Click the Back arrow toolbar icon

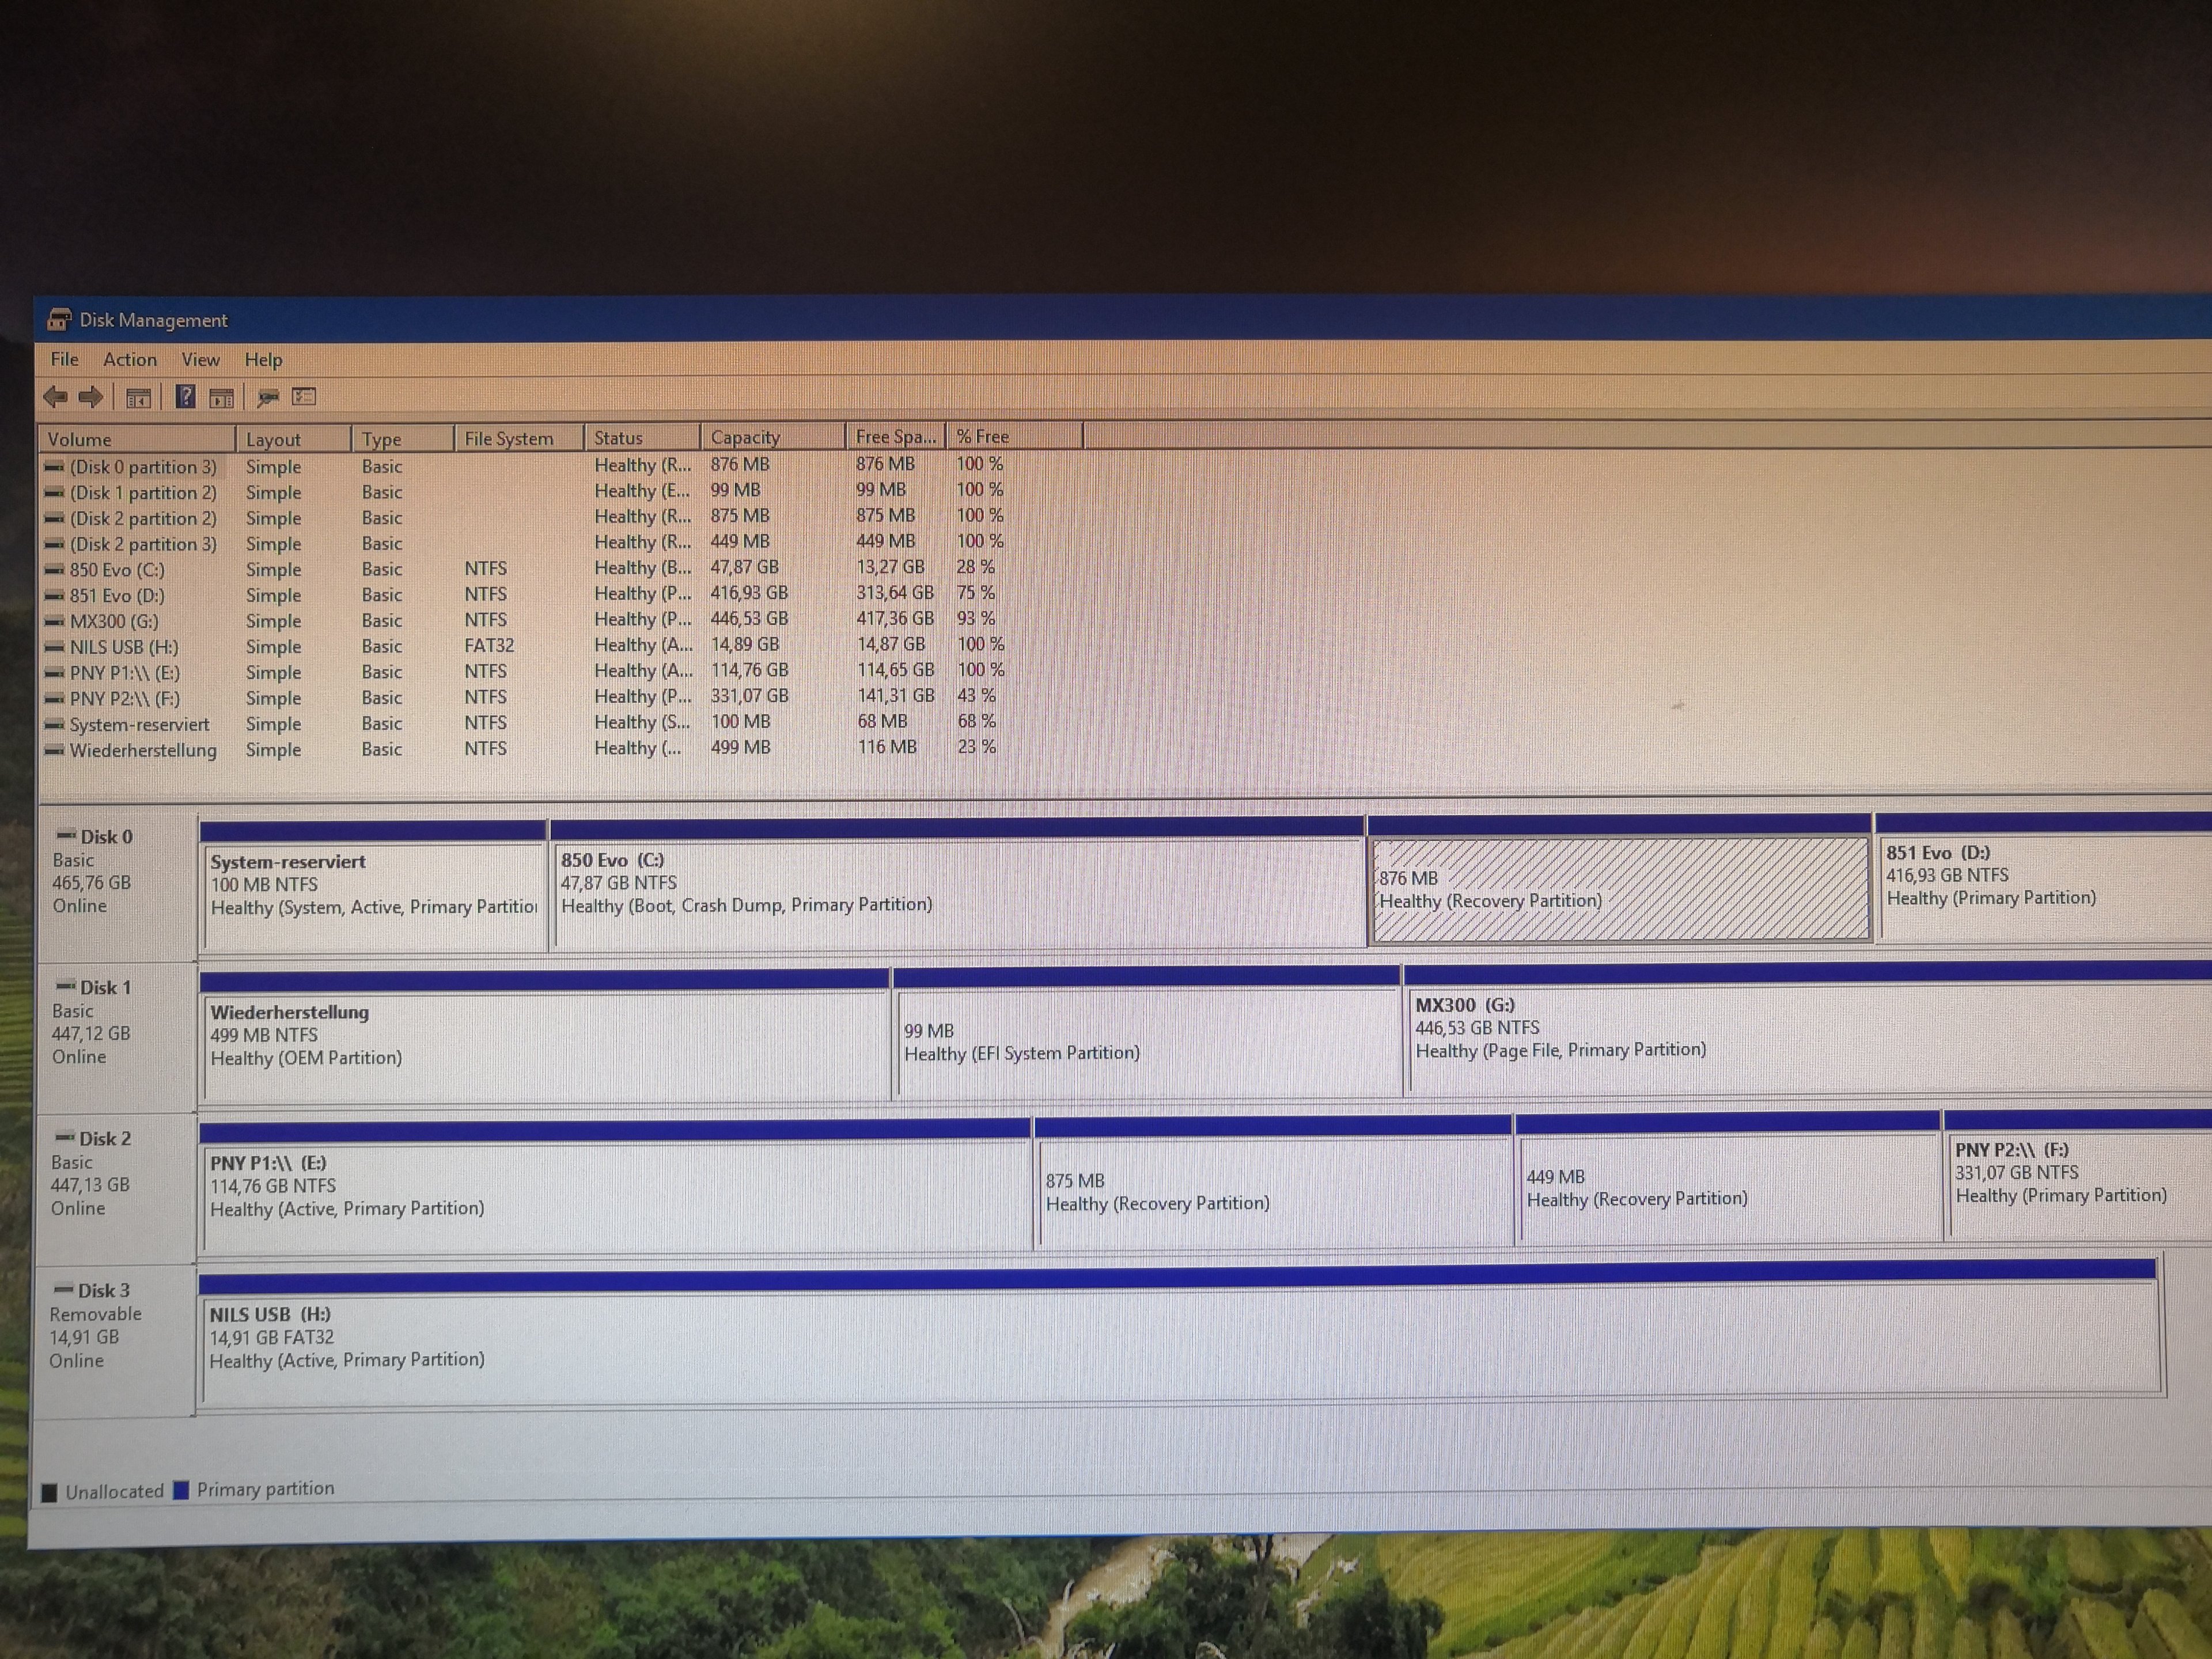point(55,397)
